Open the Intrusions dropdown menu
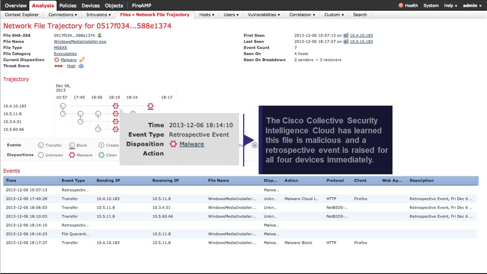This screenshot has height=274, width=487. pyautogui.click(x=99, y=15)
